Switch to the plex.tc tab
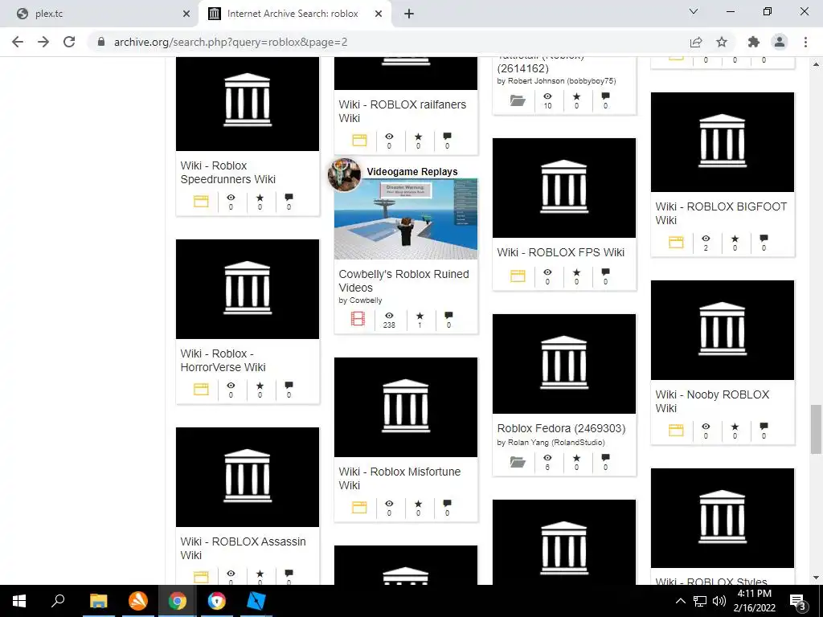 [x=100, y=14]
